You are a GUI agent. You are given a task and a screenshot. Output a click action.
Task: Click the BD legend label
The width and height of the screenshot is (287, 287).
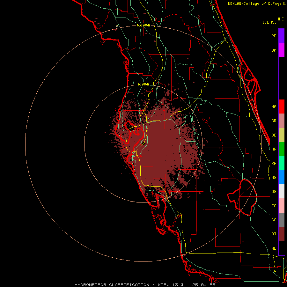(x=274, y=135)
